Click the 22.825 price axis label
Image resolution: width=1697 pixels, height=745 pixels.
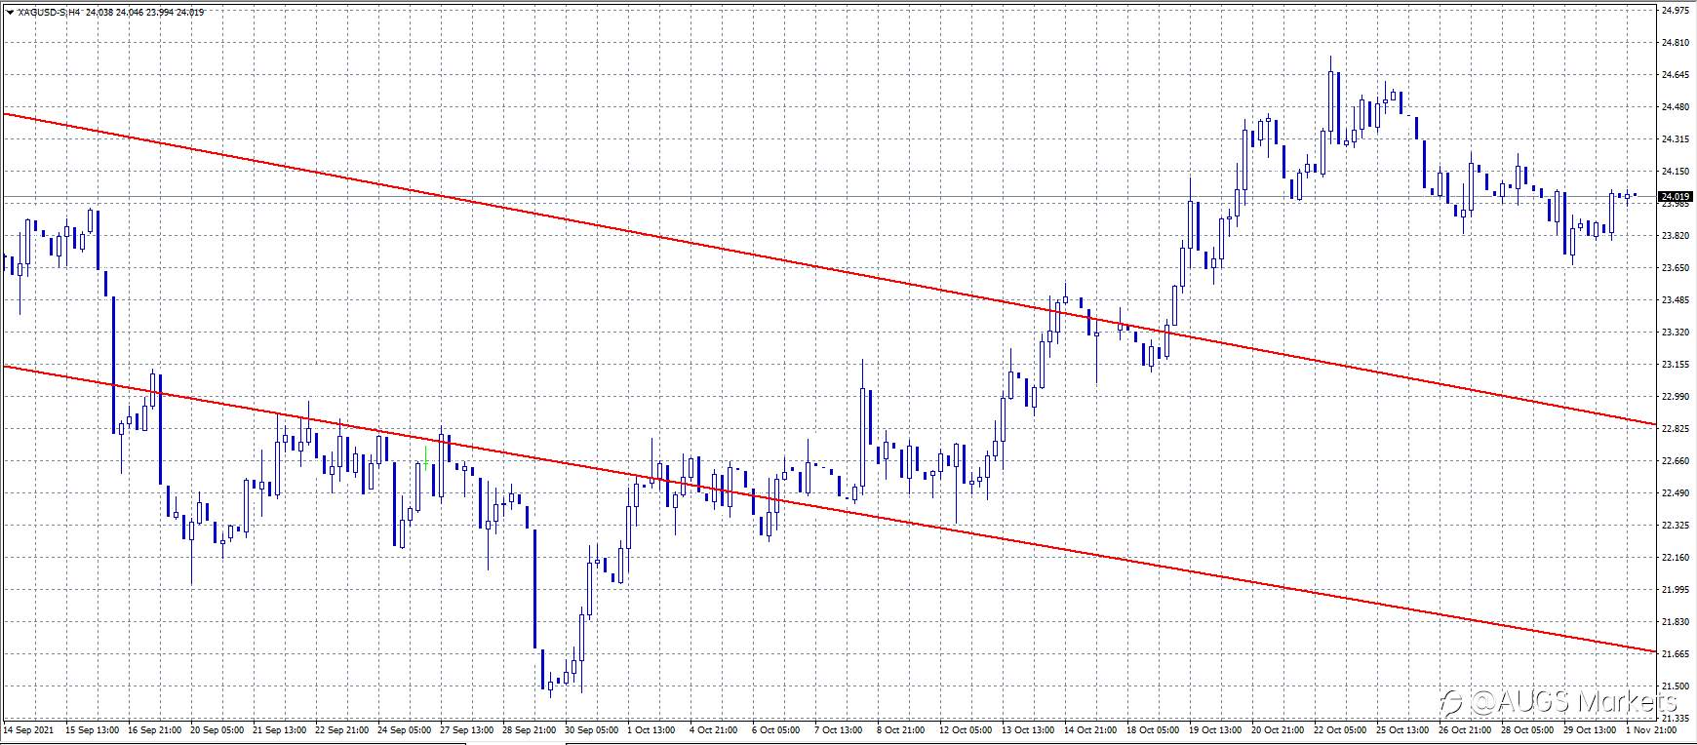click(x=1676, y=429)
